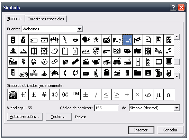Image resolution: width=189 pixels, height=140 pixels.
Task: Click the euro sign in recent symbols
Action: pos(23,94)
